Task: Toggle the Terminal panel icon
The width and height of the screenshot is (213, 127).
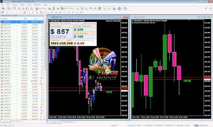Action: coord(27,8)
